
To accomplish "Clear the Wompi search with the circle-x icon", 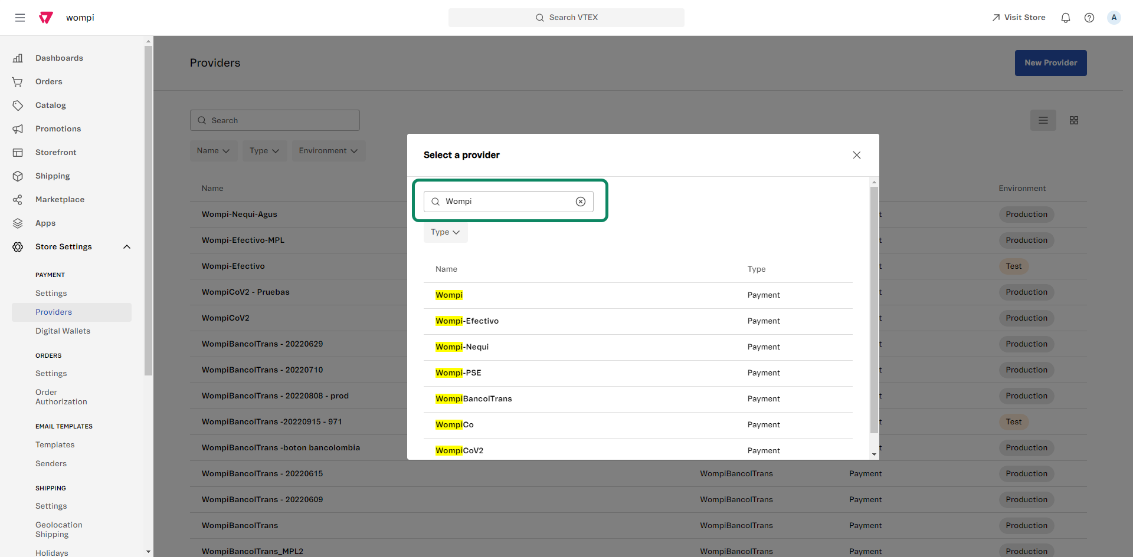I will point(581,201).
